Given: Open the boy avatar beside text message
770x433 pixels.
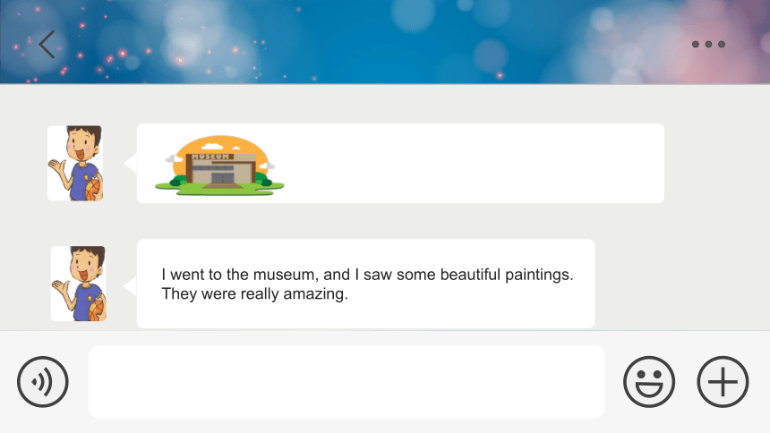Looking at the screenshot, I should pyautogui.click(x=79, y=284).
